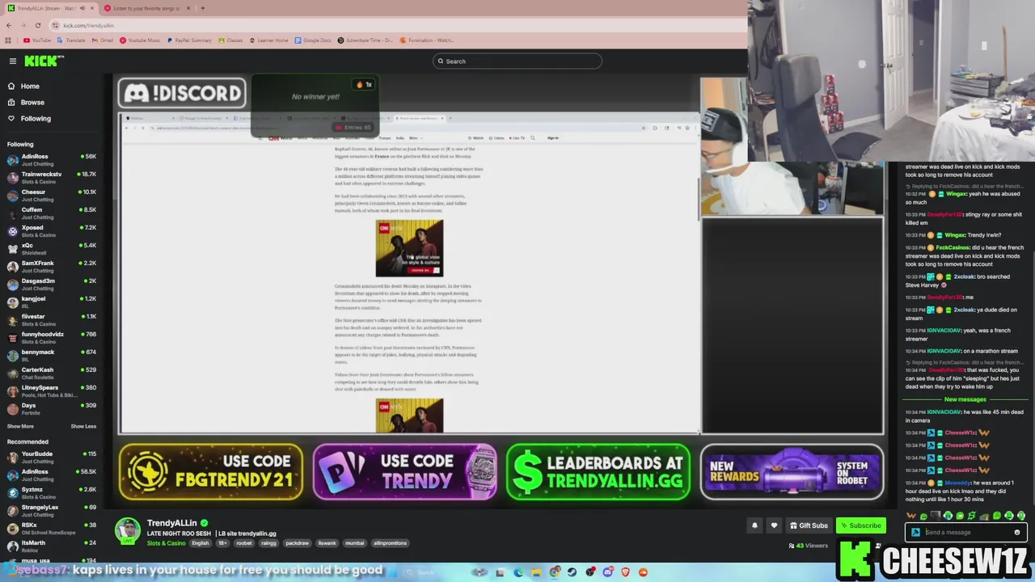Open the Google Docs bookmark
The height and width of the screenshot is (582, 1035).
click(x=313, y=40)
